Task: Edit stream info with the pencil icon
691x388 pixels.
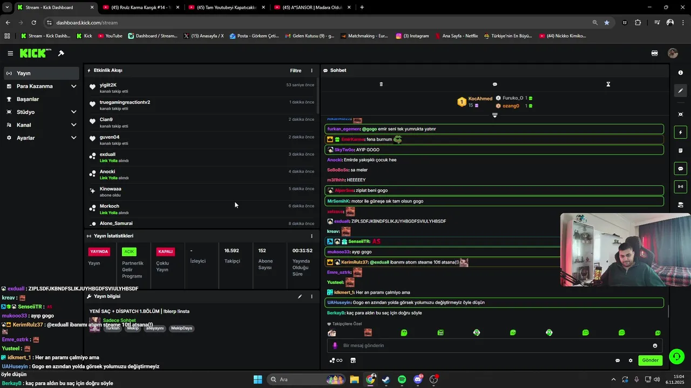Action: pos(300,296)
